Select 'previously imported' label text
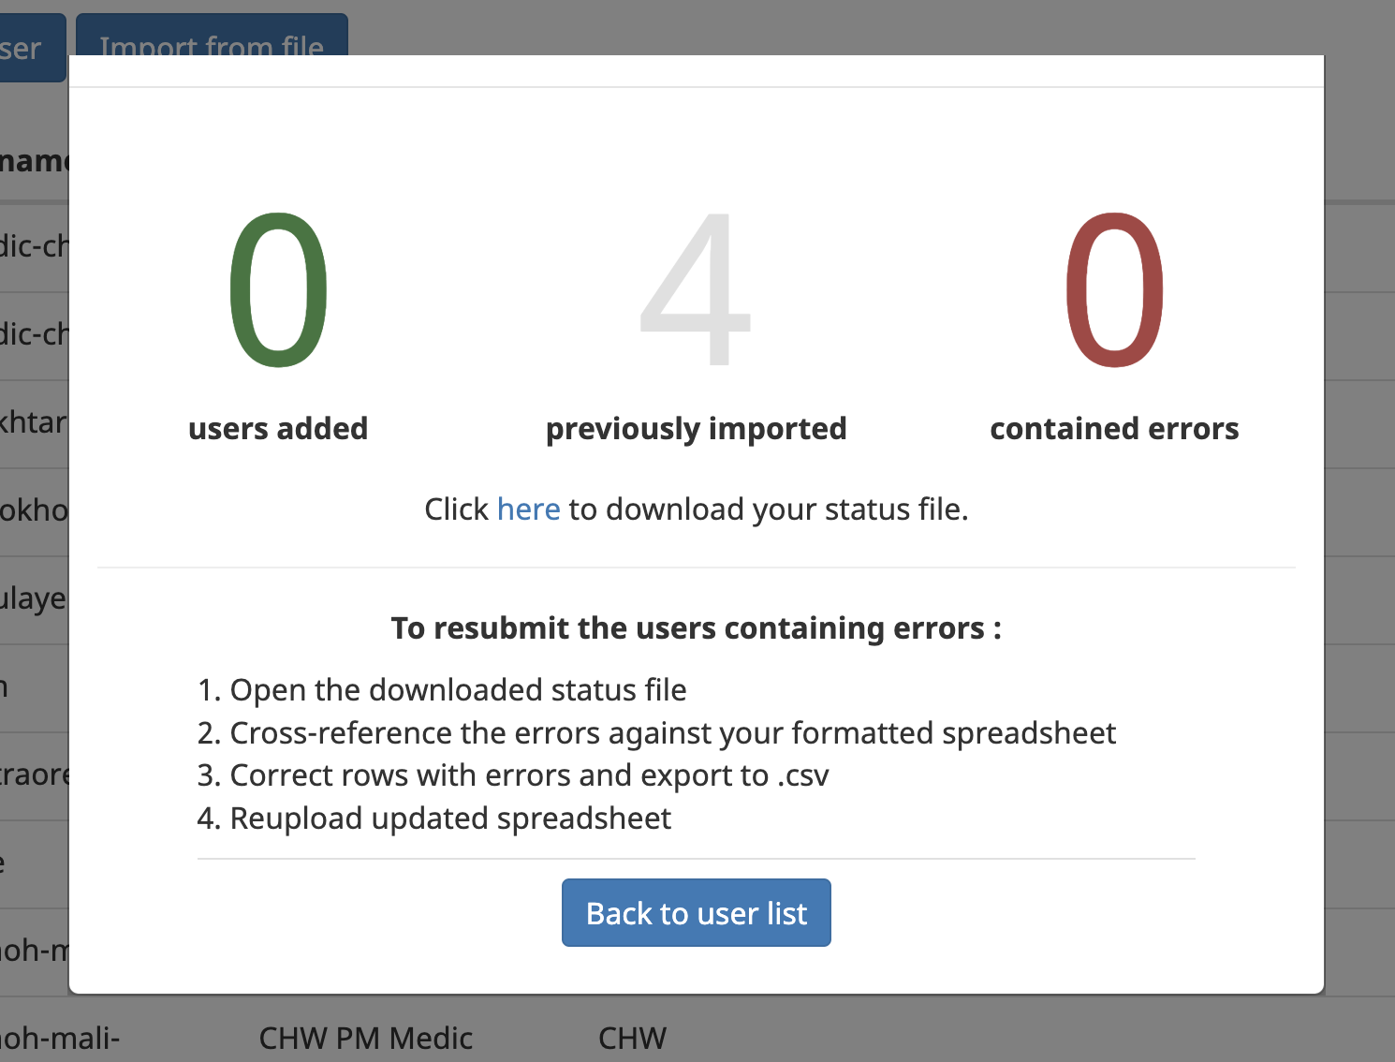1395x1062 pixels. click(x=696, y=429)
